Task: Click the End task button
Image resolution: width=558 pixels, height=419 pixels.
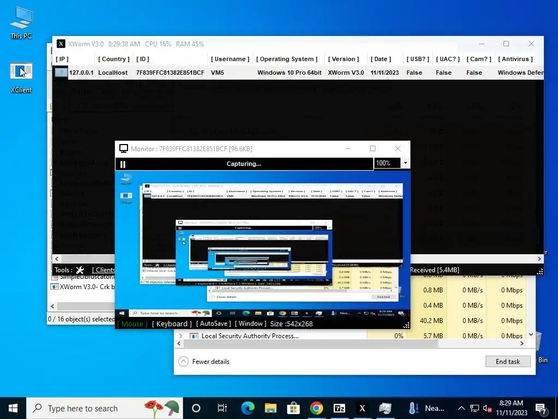Action: (507, 362)
